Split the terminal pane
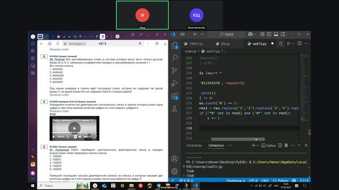Screen dimensions: 339x190 [x=280, y=146]
